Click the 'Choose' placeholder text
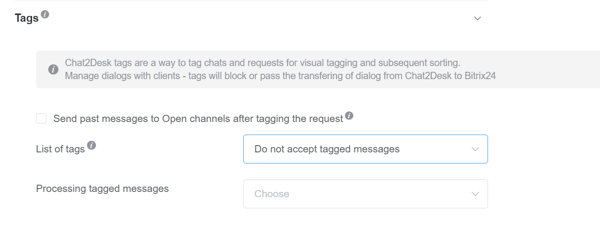 pos(272,194)
